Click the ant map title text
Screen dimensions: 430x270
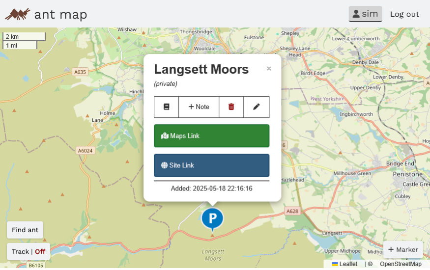(60, 14)
